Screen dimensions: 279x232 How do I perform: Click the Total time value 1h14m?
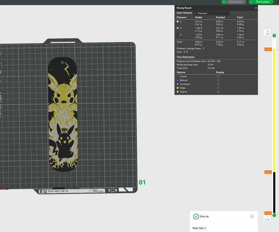(x=211, y=68)
